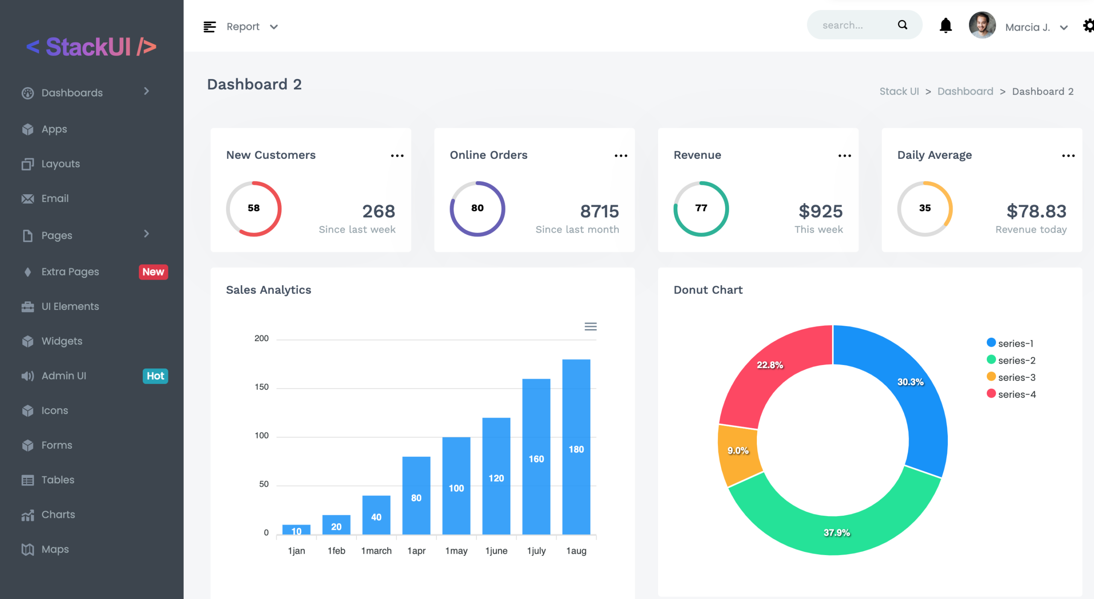Click the Dashboard breadcrumb link
The image size is (1094, 599).
pyautogui.click(x=965, y=91)
